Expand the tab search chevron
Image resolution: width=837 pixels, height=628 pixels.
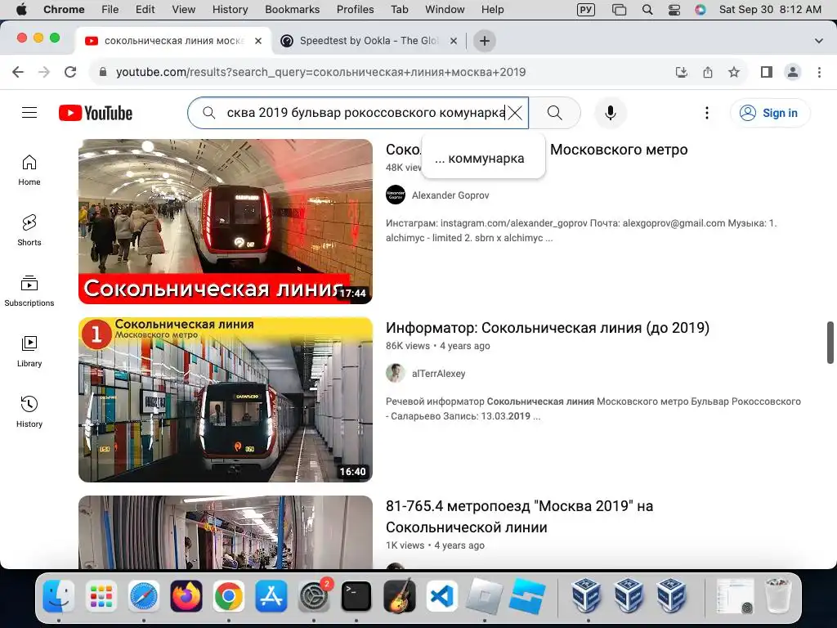click(x=818, y=41)
